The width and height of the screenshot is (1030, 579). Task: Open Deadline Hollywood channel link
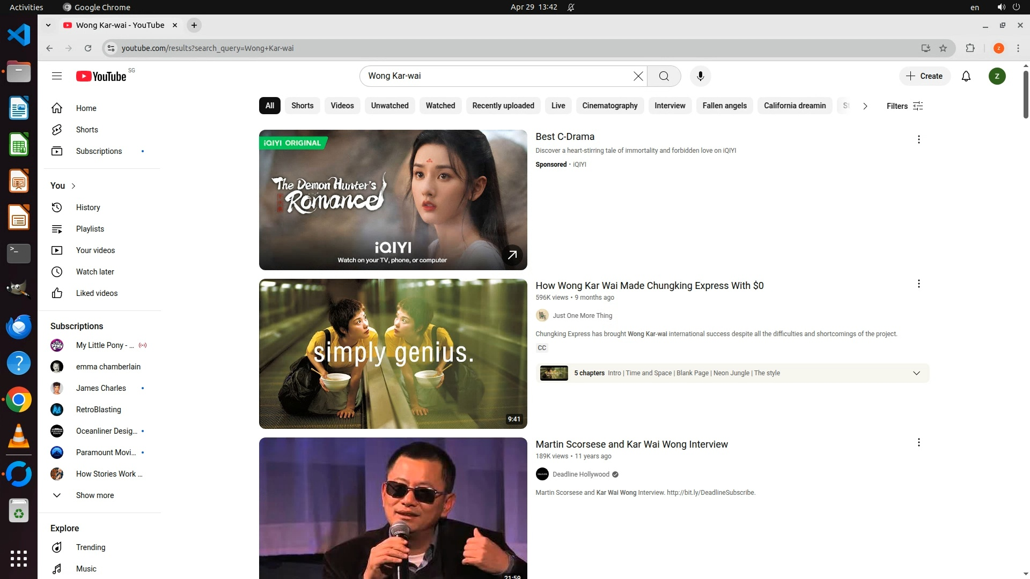(580, 474)
